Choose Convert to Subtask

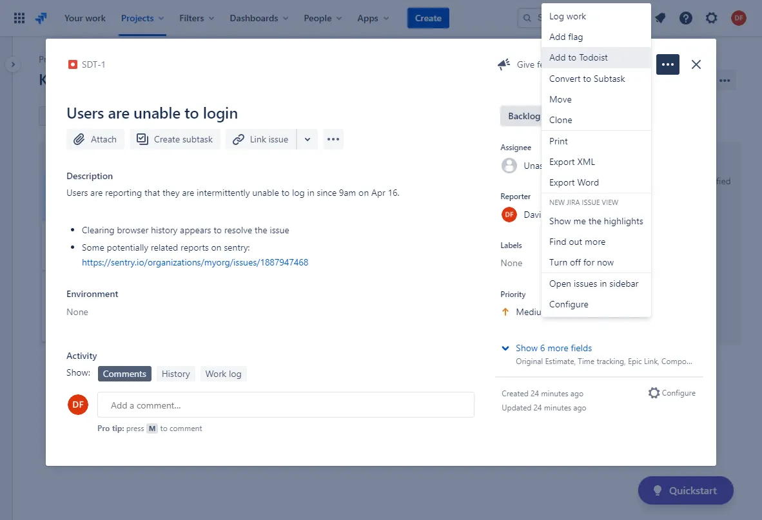coord(596,79)
